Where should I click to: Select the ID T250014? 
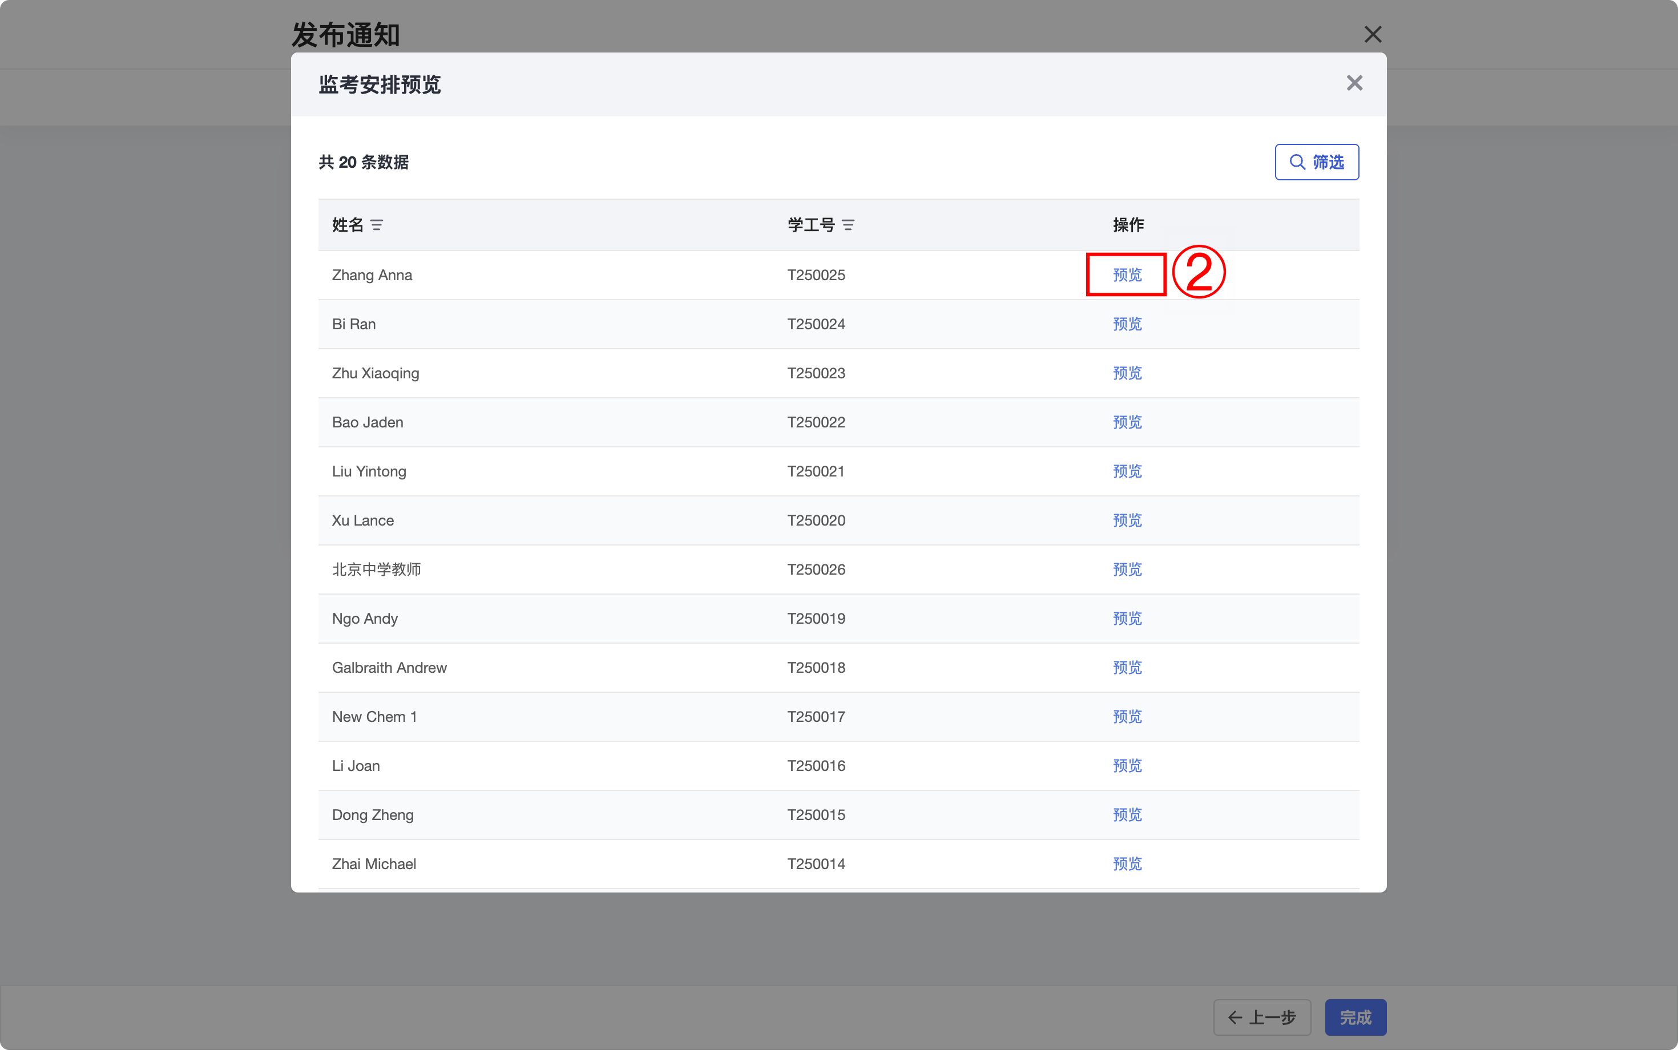pyautogui.click(x=816, y=864)
